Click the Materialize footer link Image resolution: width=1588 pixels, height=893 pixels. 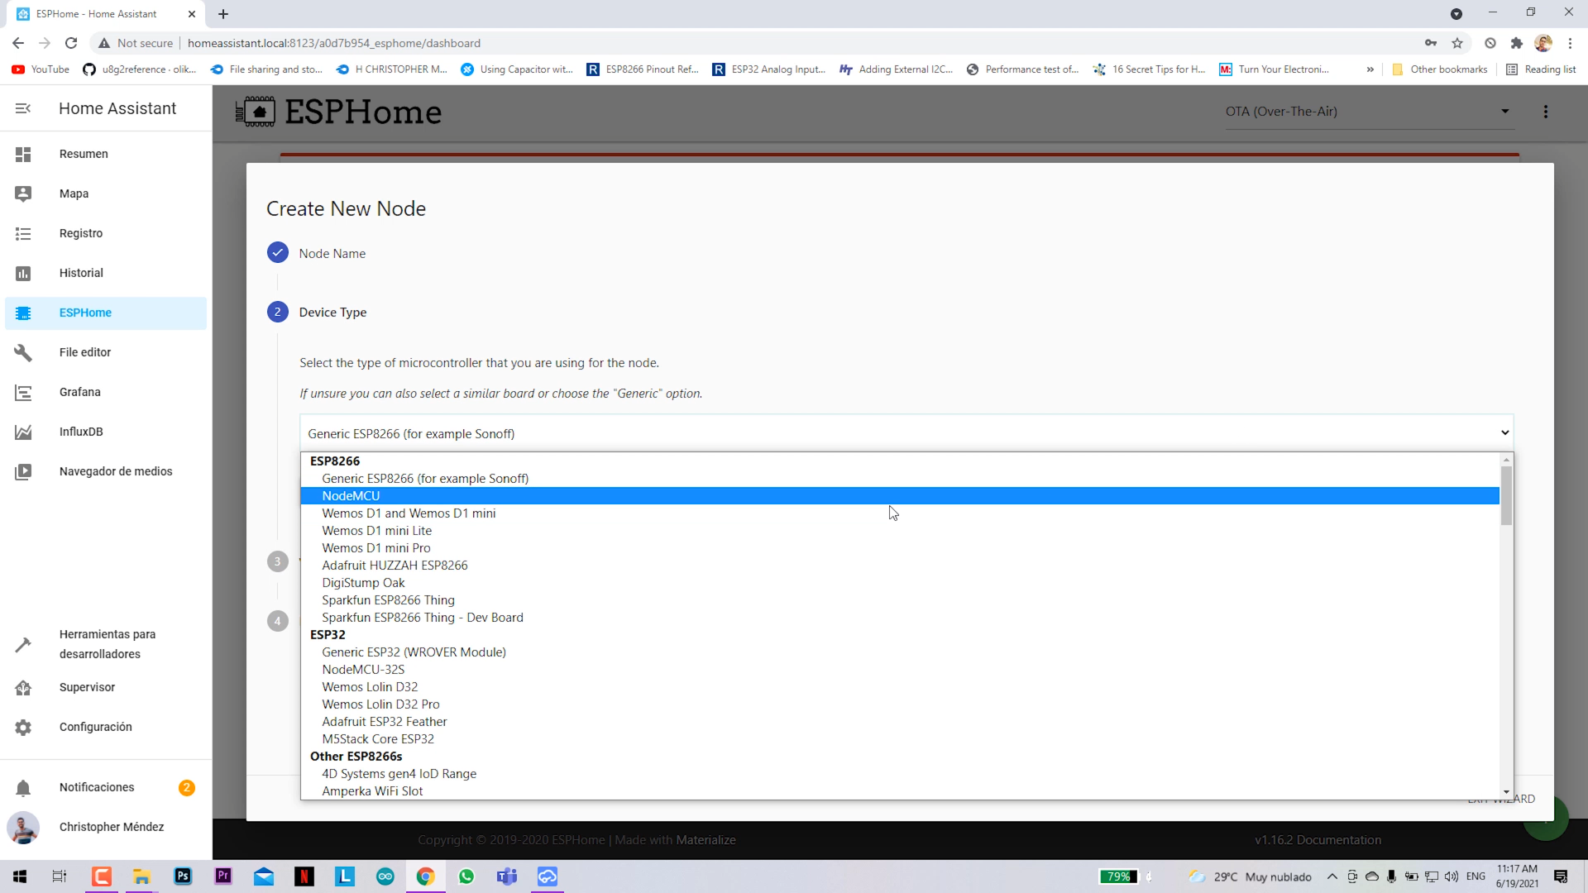pos(706,840)
